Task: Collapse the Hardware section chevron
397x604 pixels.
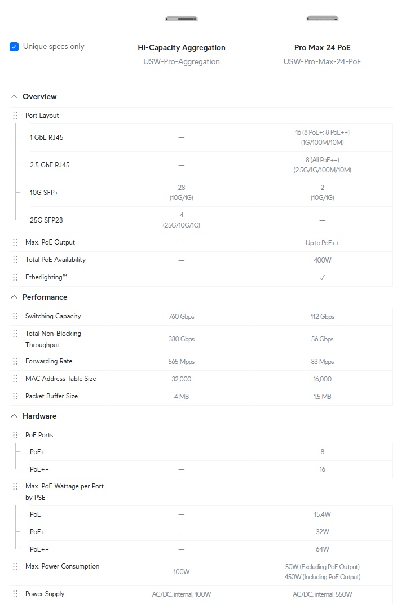Action: coord(14,416)
